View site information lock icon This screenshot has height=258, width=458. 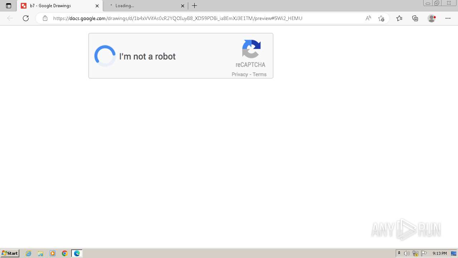coord(45,18)
